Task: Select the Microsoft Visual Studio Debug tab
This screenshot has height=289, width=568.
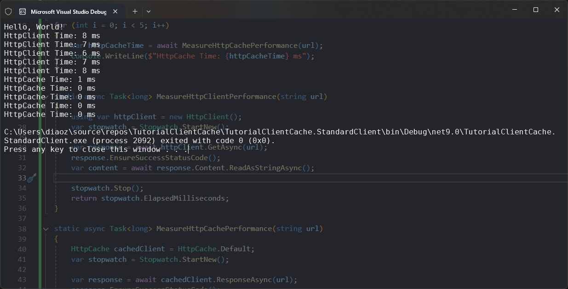Action: 68,12
